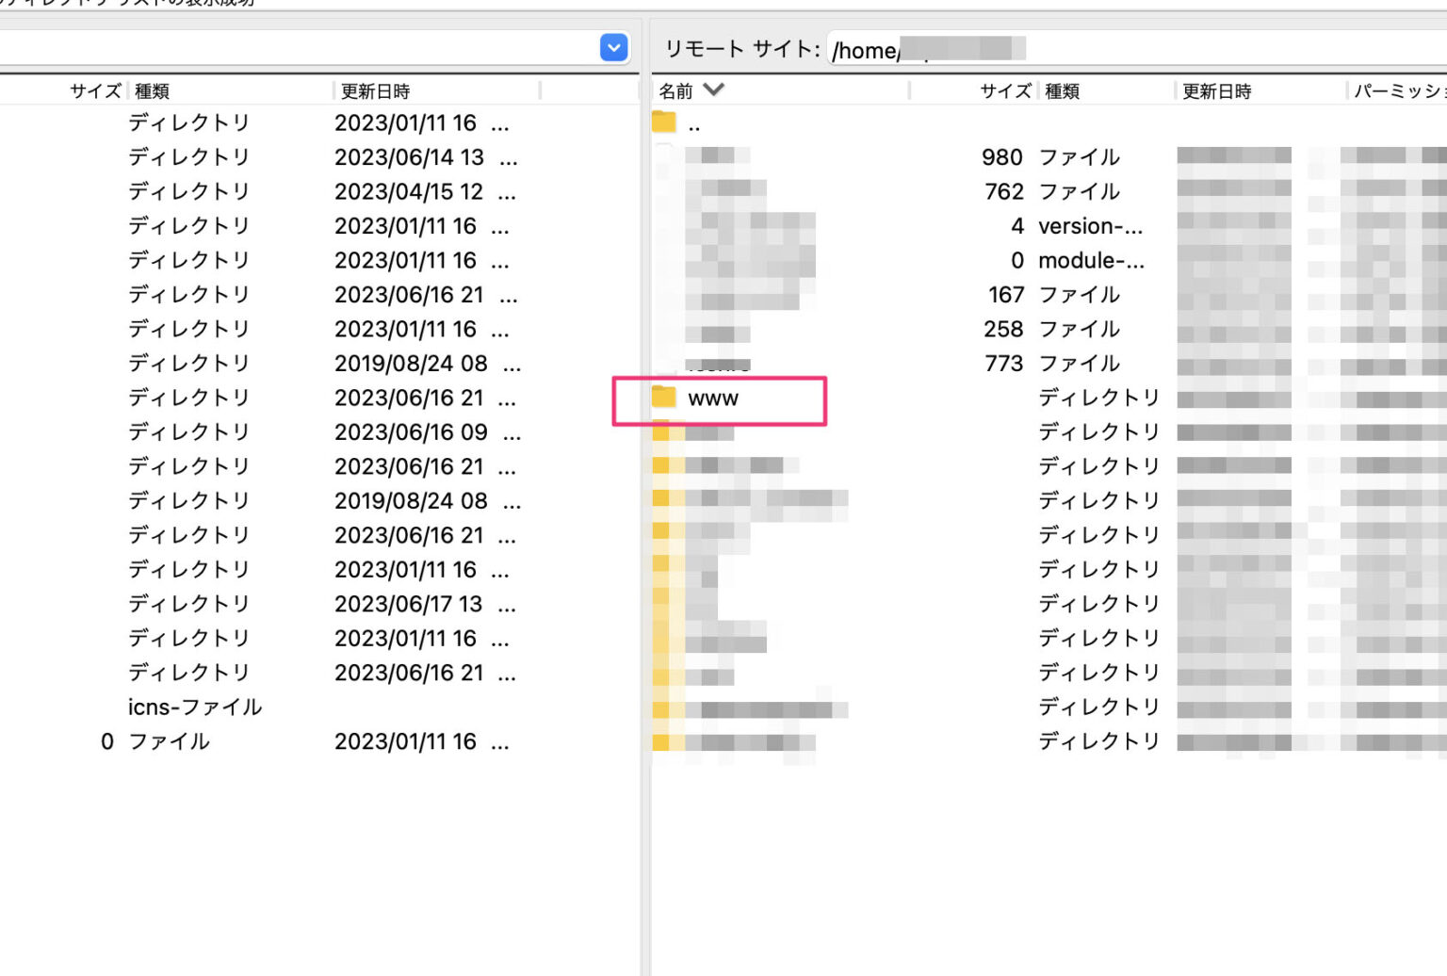1447x976 pixels.
Task: Open the www folder icon
Action: point(664,398)
